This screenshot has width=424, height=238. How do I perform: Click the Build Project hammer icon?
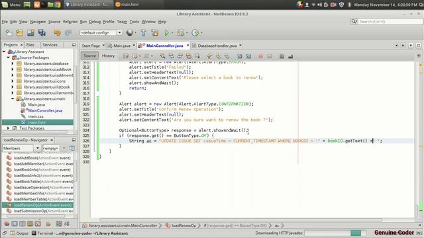click(143, 33)
